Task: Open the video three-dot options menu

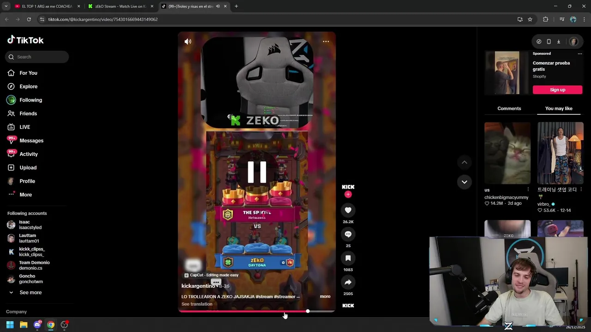Action: [326, 41]
